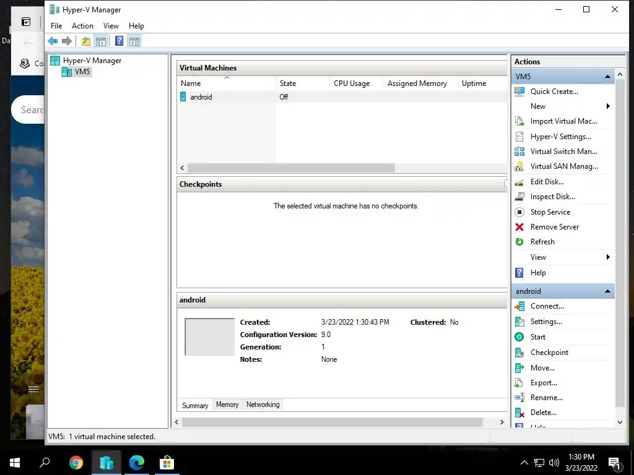Image resolution: width=634 pixels, height=475 pixels.
Task: Select the android virtual machine row
Action: coord(342,97)
